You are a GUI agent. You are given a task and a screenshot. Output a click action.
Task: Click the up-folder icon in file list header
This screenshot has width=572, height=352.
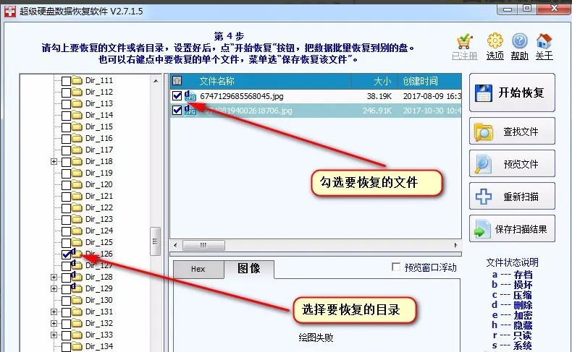point(177,80)
